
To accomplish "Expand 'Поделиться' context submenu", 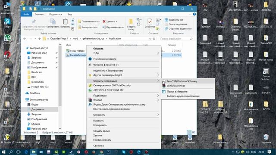I will 124,96.
